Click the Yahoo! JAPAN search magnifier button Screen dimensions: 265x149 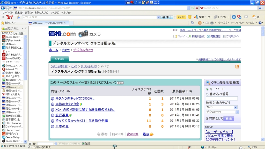click(x=260, y=8)
